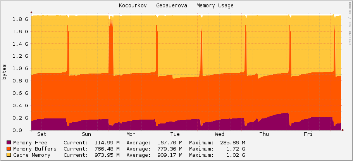Click the 0.6 G y-axis tick label
The height and width of the screenshot is (161, 353).
pyautogui.click(x=20, y=93)
